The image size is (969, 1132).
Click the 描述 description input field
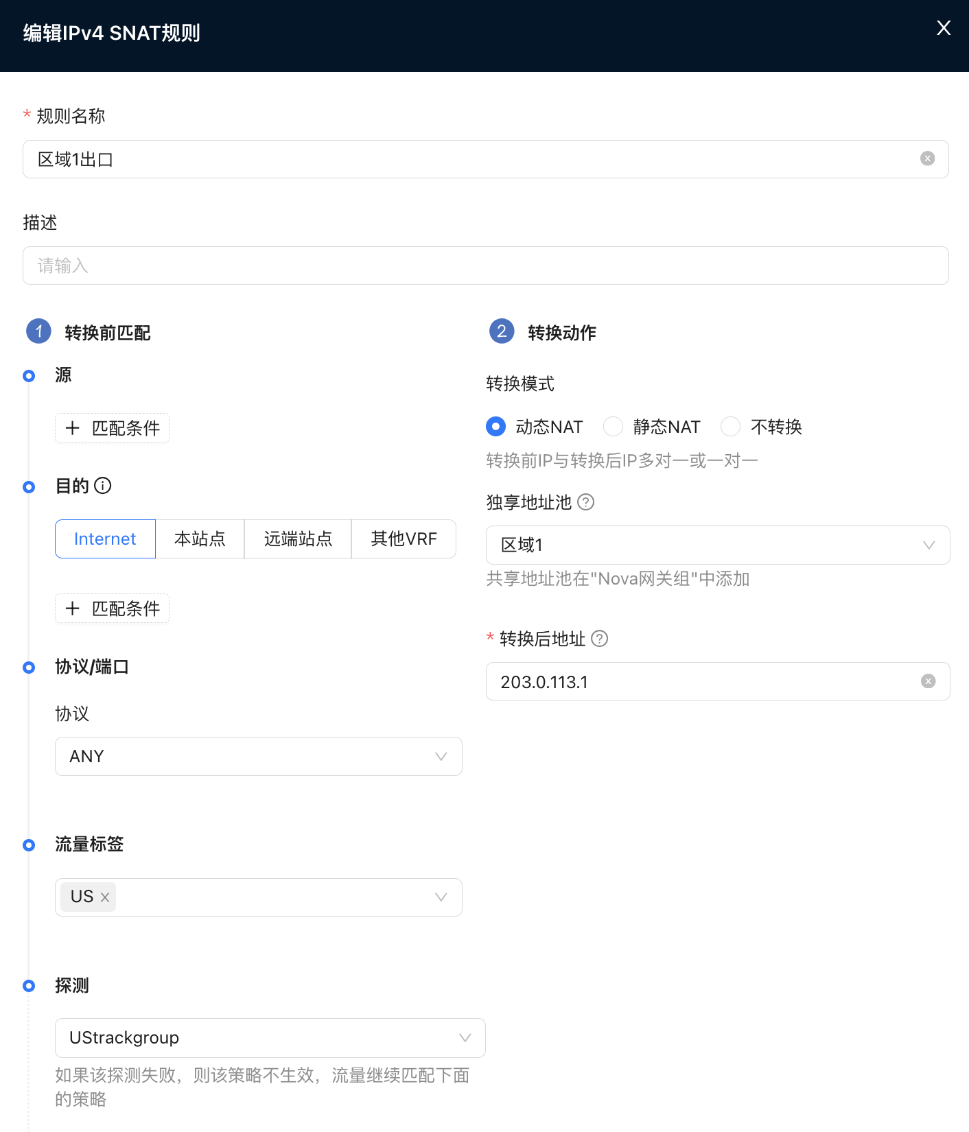tap(485, 266)
